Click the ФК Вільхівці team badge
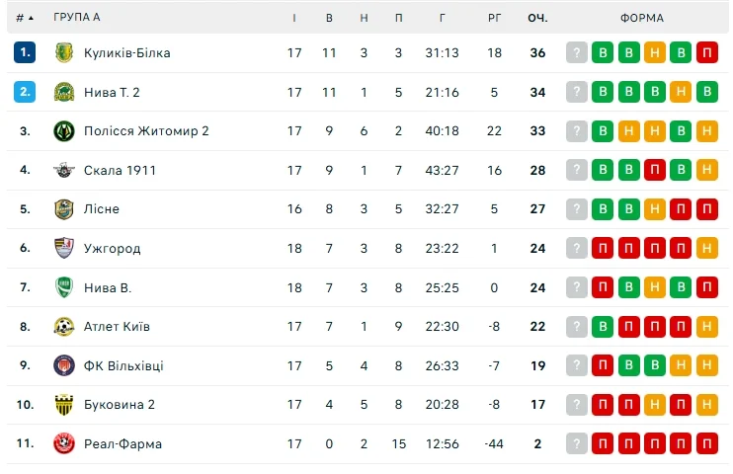This screenshot has width=733, height=474. pyautogui.click(x=64, y=365)
